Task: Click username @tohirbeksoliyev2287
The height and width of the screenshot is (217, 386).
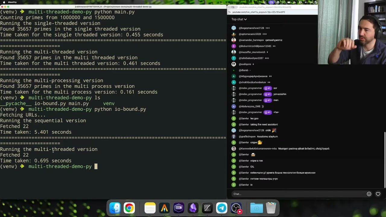Action: click(251, 58)
